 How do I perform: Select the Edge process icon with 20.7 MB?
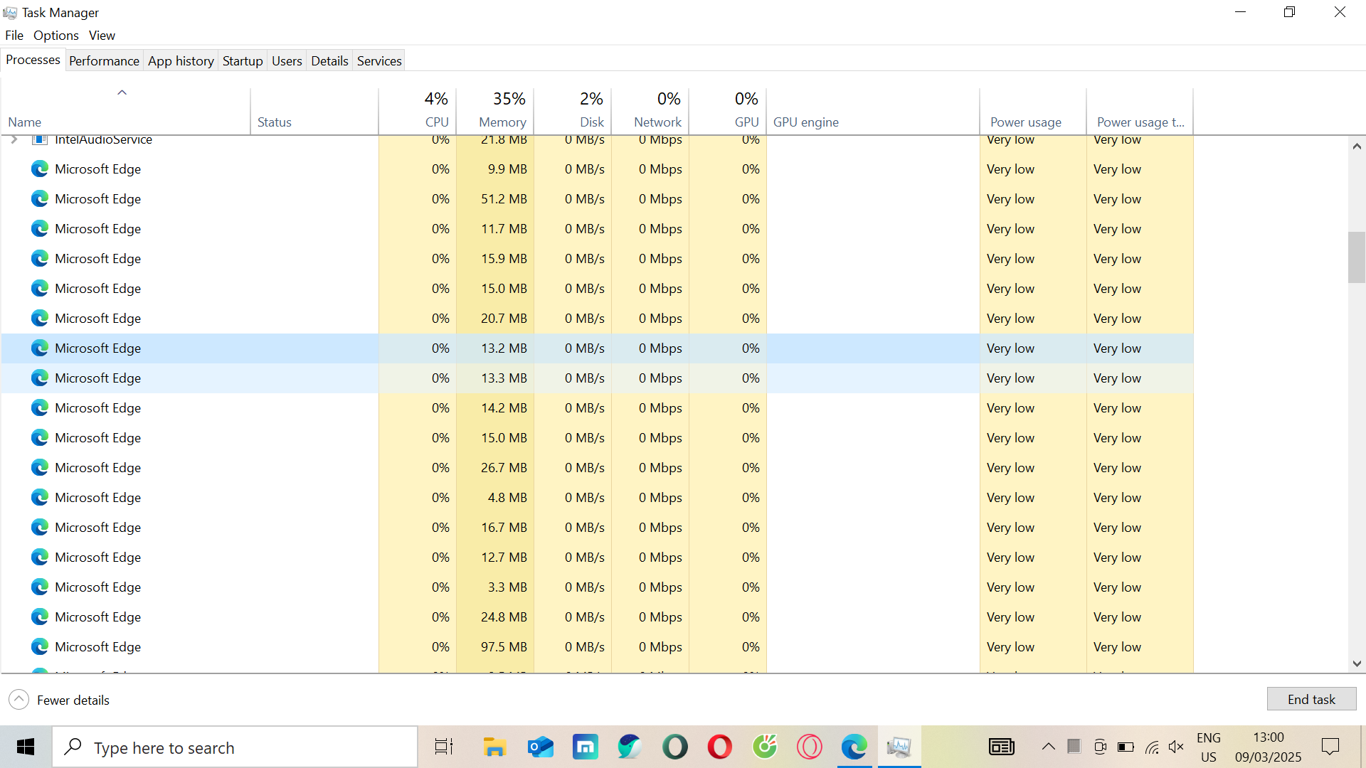tap(40, 319)
